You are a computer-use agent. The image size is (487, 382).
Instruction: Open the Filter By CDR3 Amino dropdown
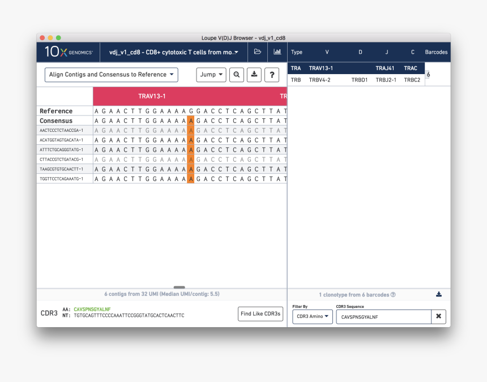point(313,316)
